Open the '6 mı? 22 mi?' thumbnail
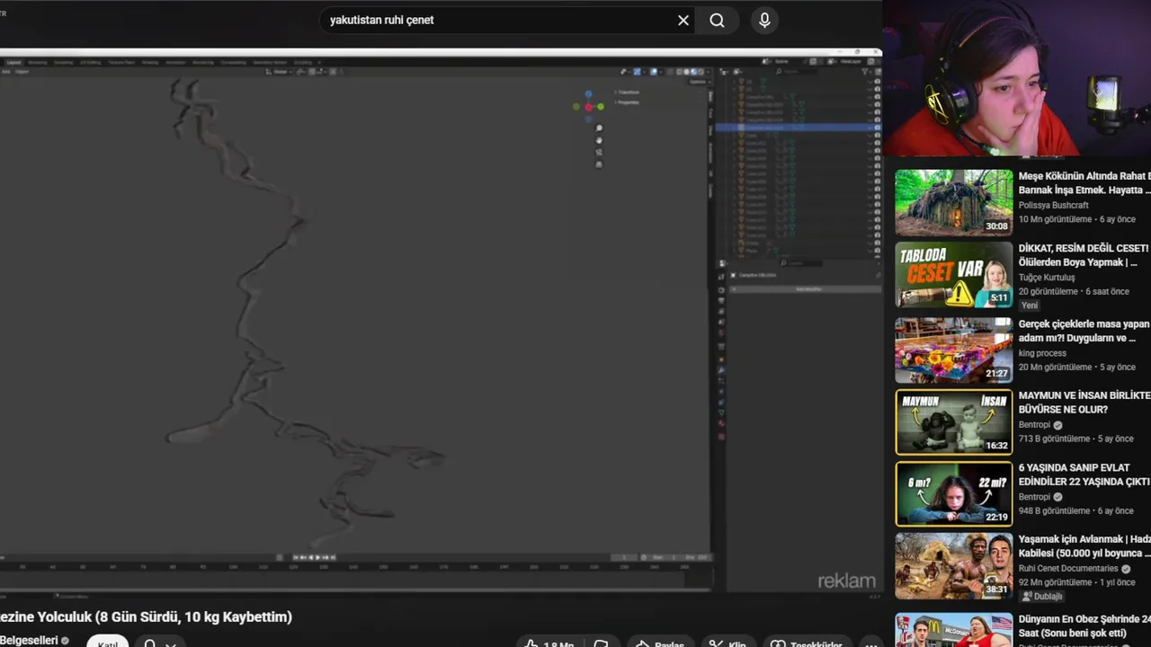Image resolution: width=1151 pixels, height=647 pixels. 953,493
